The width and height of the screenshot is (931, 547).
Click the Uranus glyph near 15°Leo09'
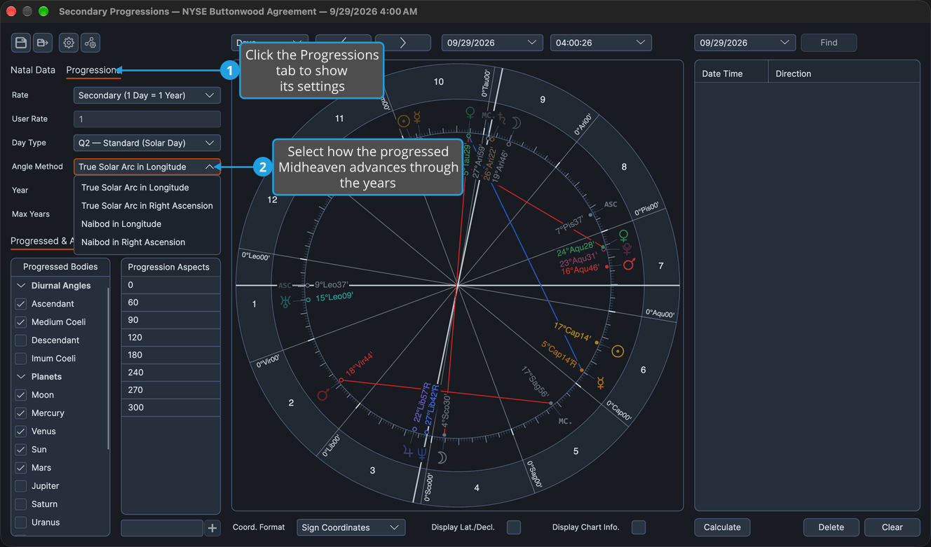[x=285, y=302]
